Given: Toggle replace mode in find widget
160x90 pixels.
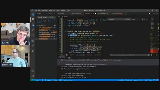Looking at the screenshot, I should click(107, 19).
